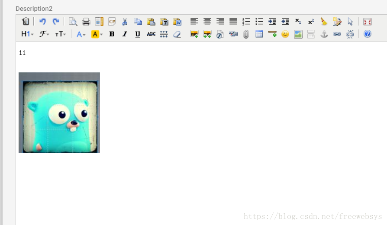
Task: Attach a file with paperclip icon
Action: [246, 34]
